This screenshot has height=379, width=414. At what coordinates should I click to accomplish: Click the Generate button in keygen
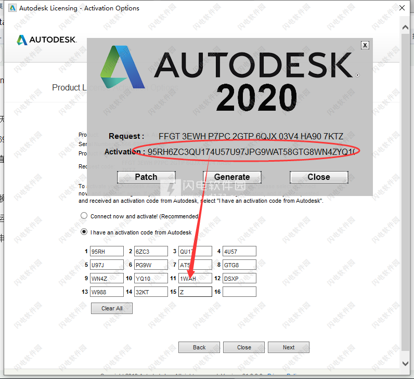pos(232,177)
